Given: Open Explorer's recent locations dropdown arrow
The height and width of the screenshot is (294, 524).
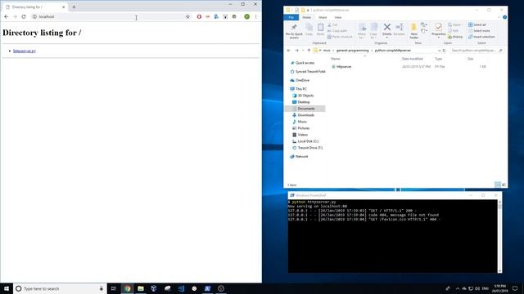Looking at the screenshot, I should [x=303, y=51].
